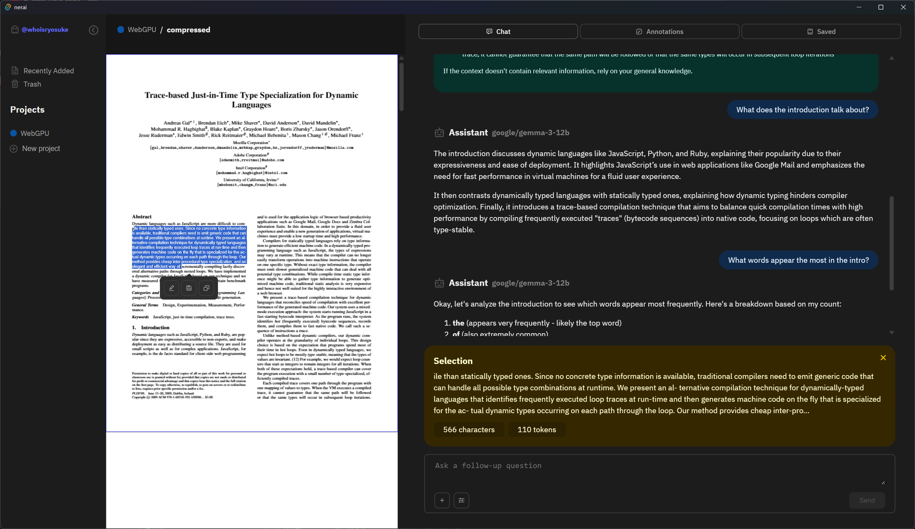Click the Assistant avatar icon next to google/gemma-3-12b

point(439,133)
